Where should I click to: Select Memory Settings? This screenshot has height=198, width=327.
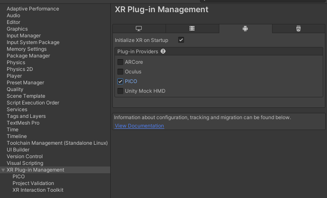[x=26, y=49]
